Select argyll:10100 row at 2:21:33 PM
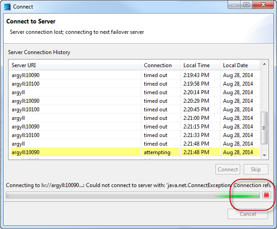This screenshot has height=229, width=277. (x=134, y=135)
